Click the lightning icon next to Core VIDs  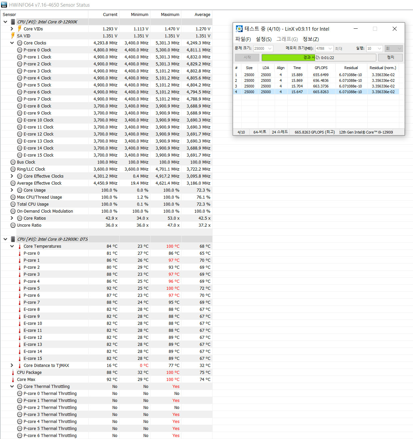[20, 29]
